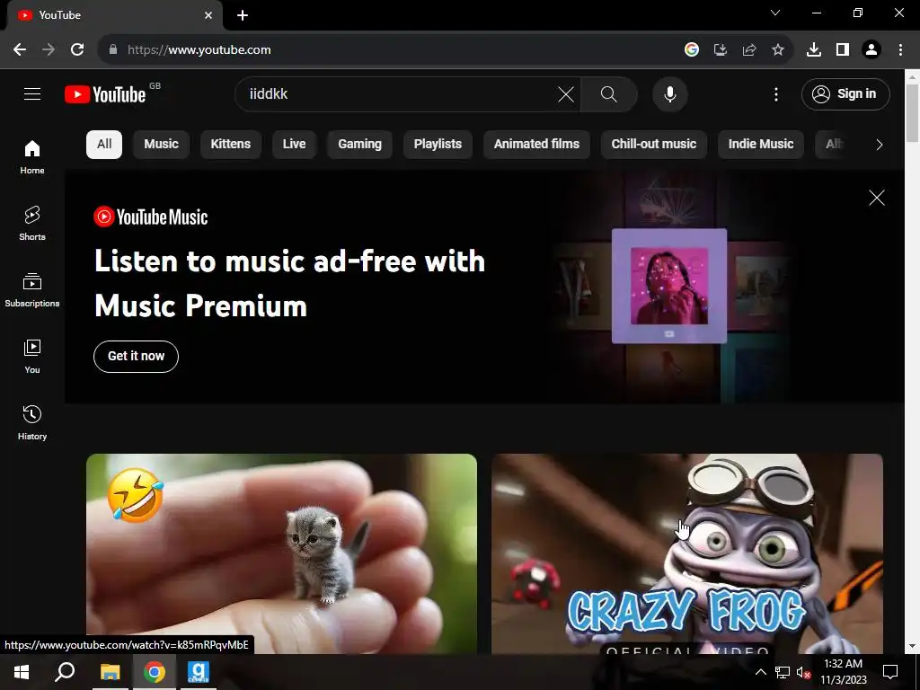
Task: Open the You section in sidebar
Action: point(32,356)
